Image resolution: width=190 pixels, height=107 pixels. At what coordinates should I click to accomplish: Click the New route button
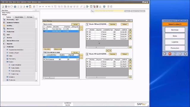(x=47, y=49)
